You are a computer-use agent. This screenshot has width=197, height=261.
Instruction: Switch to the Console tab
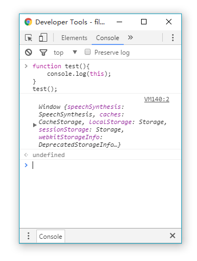[107, 38]
